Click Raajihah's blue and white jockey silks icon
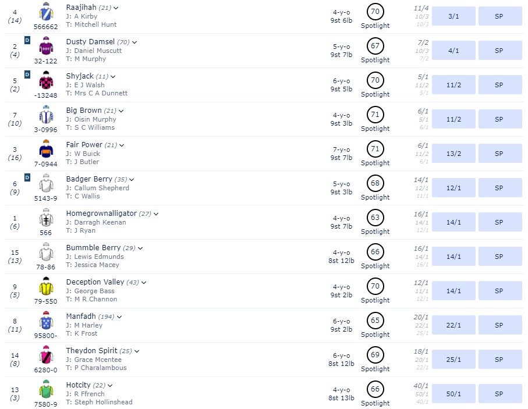Screen dimensions: 528x409 (46, 12)
